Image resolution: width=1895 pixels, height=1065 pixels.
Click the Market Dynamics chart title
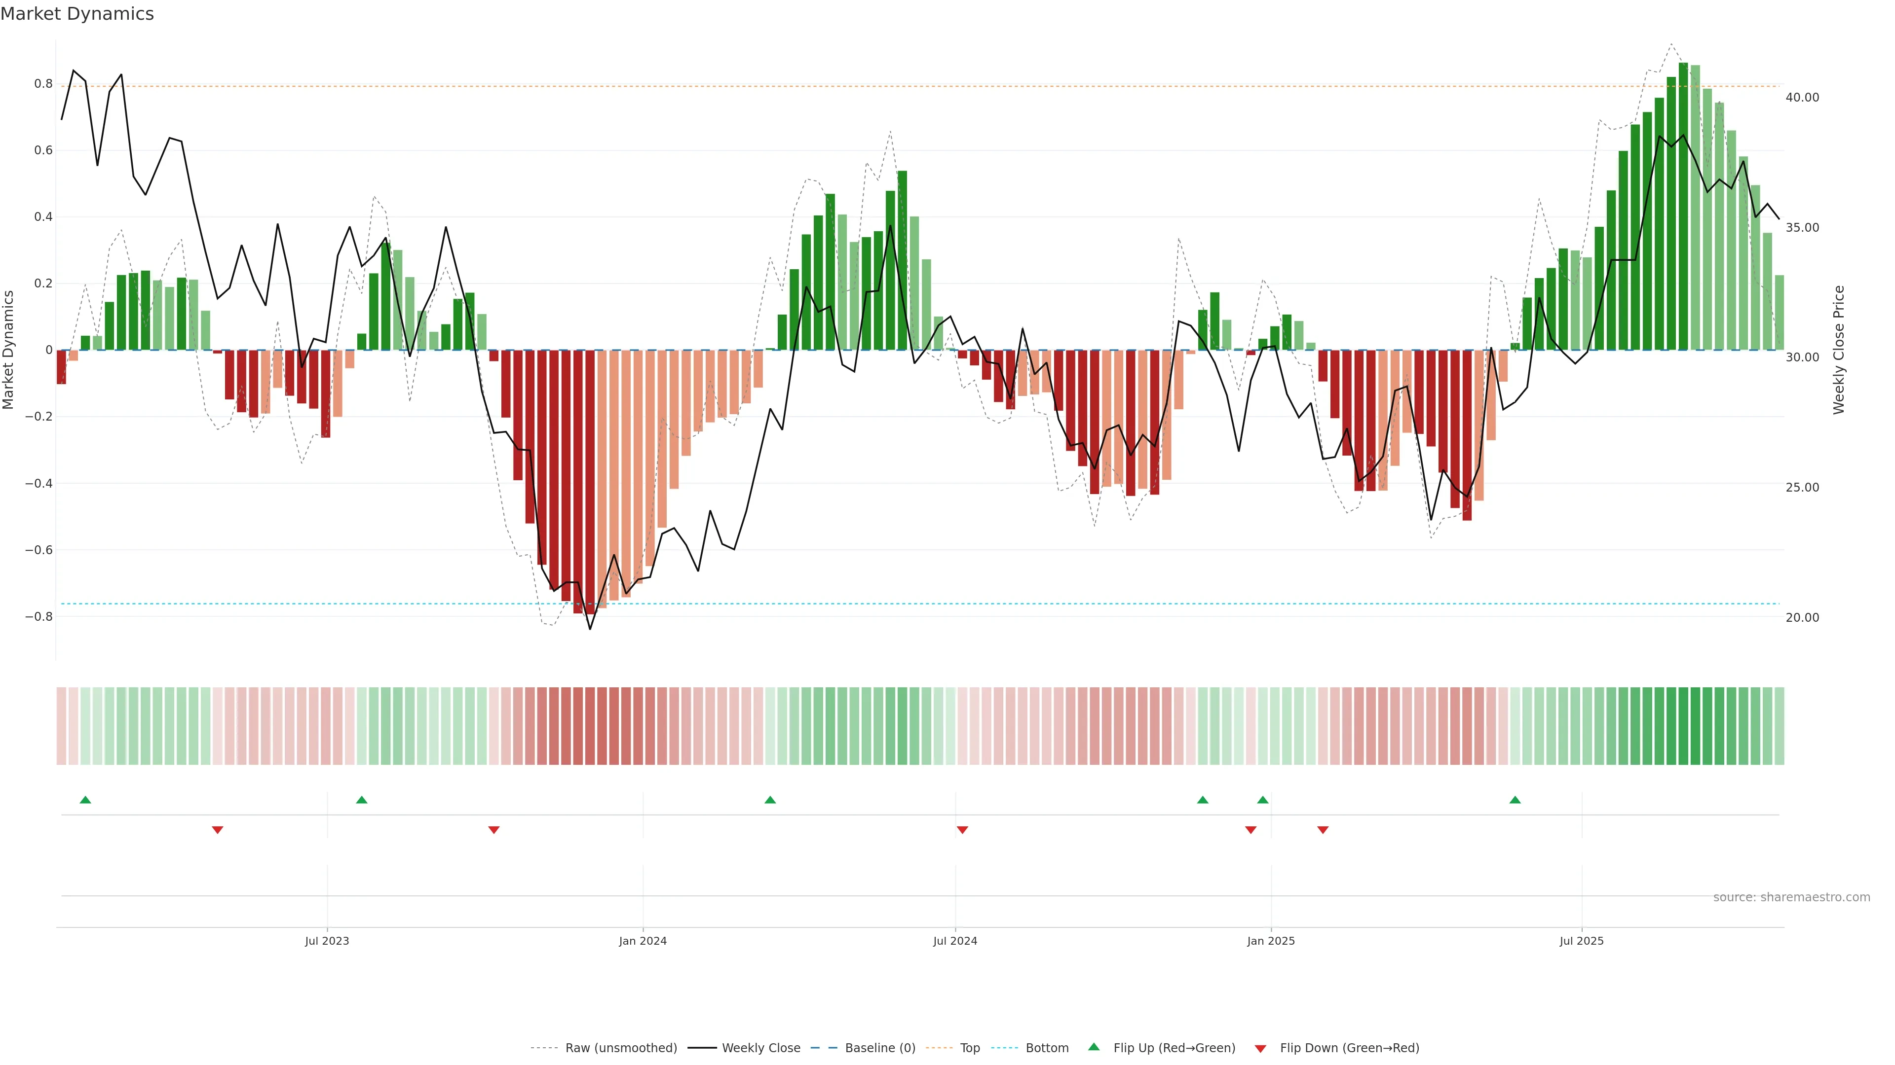(x=77, y=14)
